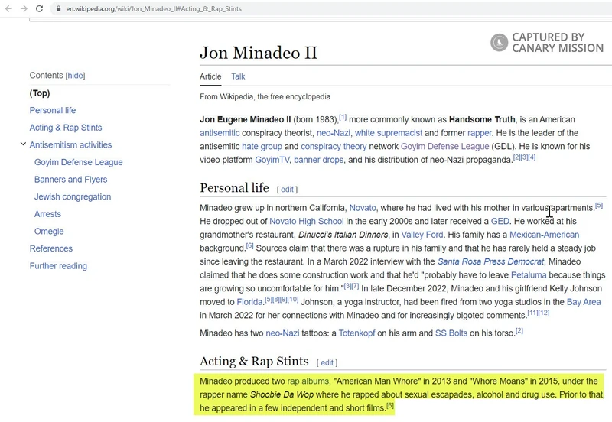Click the rap albums link

pyautogui.click(x=308, y=381)
